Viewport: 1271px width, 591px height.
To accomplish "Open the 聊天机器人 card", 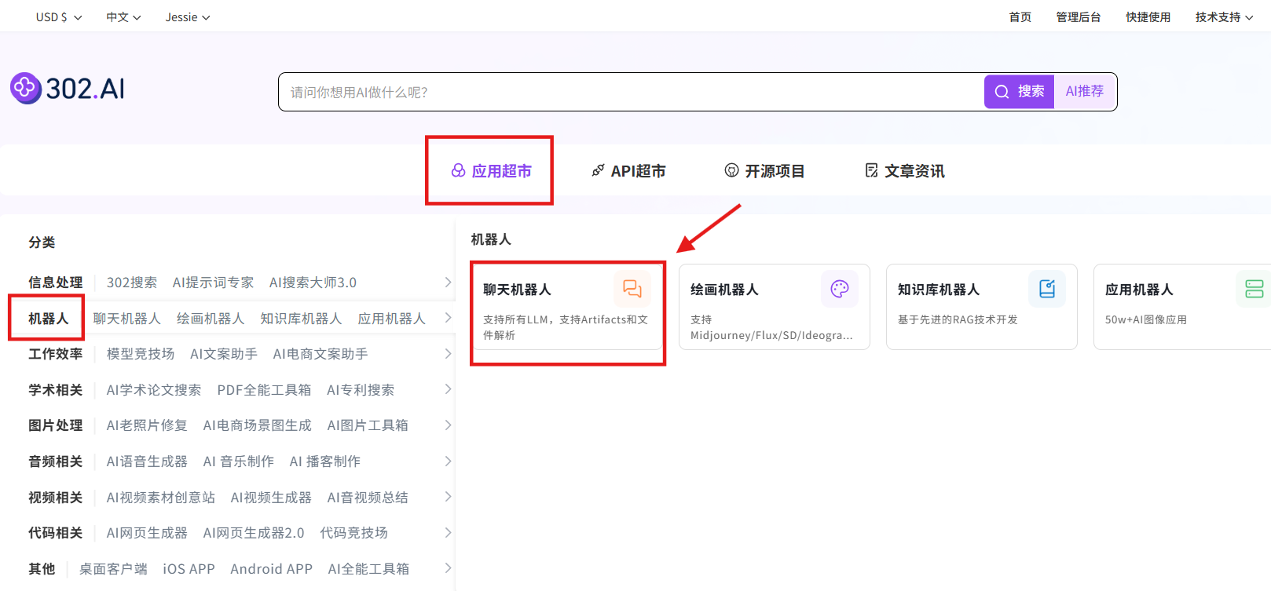I will [x=567, y=307].
